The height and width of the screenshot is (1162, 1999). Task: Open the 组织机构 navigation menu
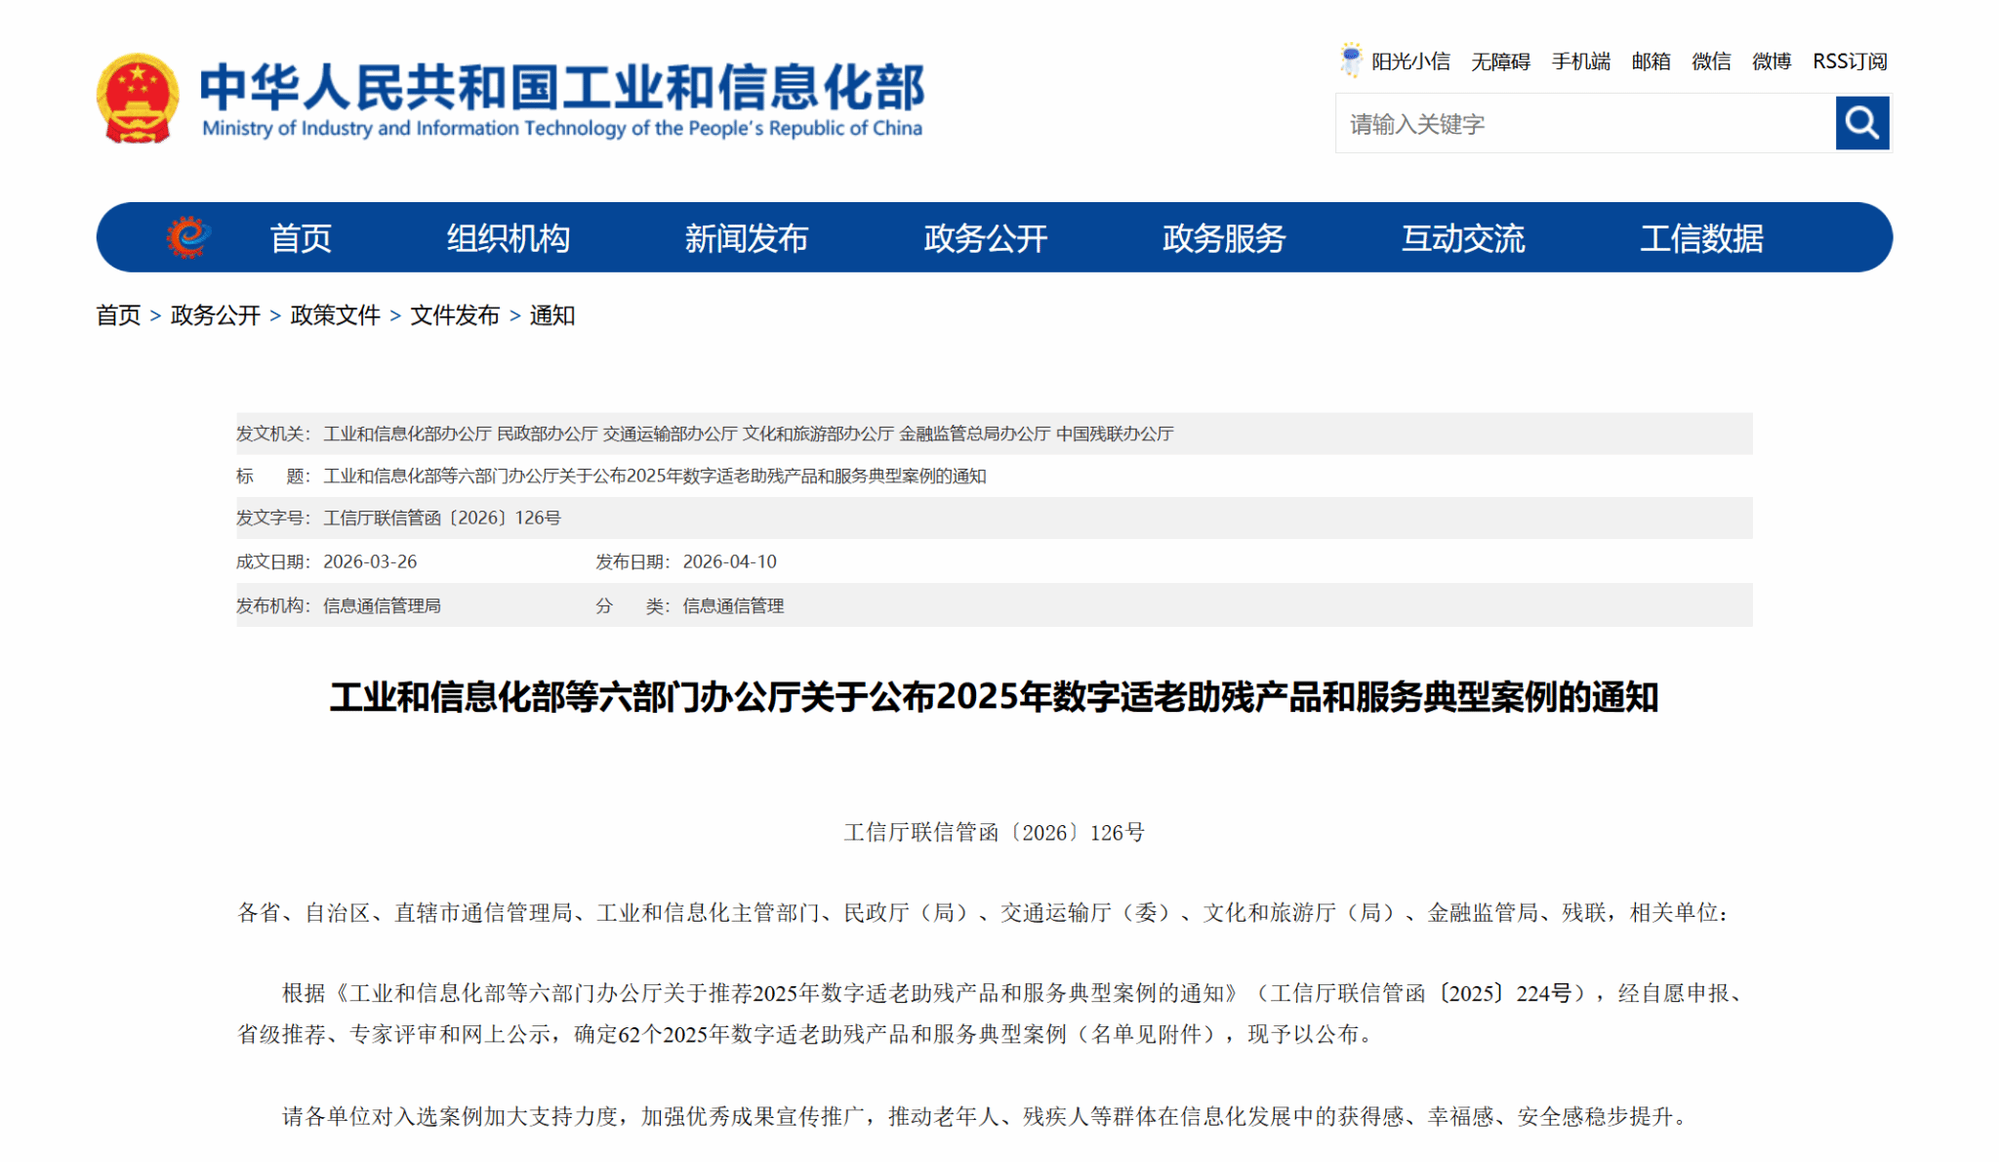click(x=508, y=238)
